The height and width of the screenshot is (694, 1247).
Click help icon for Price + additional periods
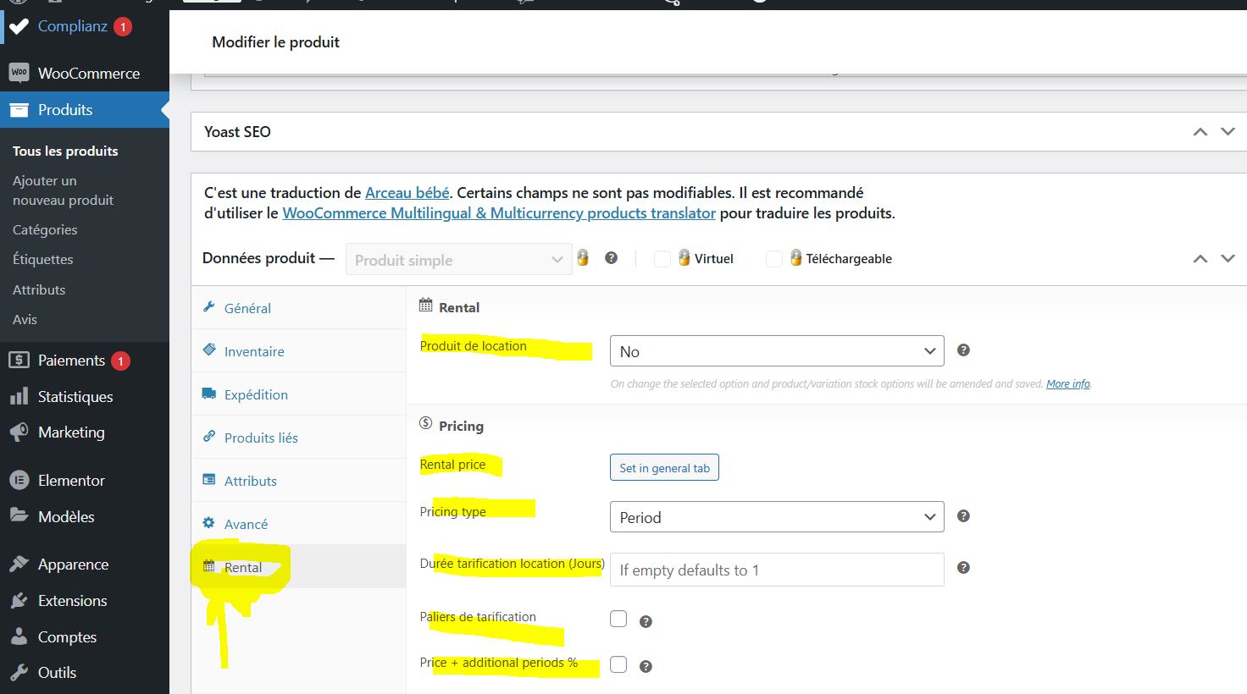point(646,667)
